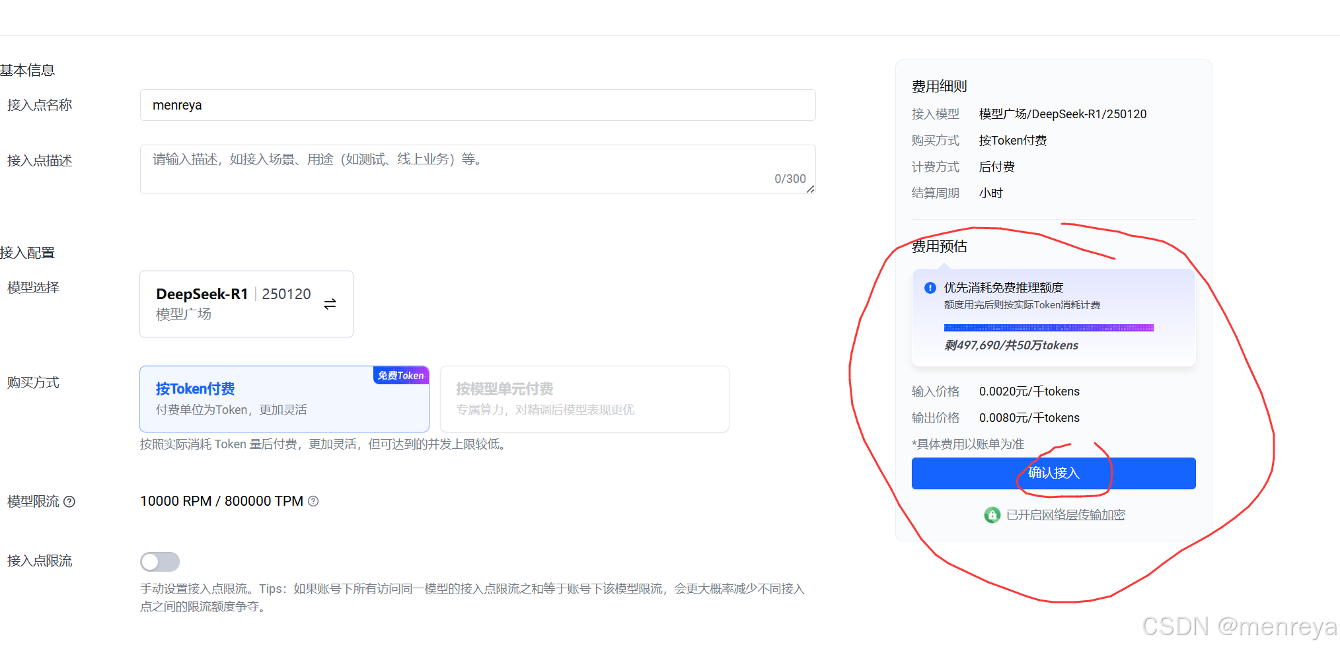This screenshot has height=649, width=1340.
Task: Click help icon after 800000 TPM
Action: (x=313, y=501)
